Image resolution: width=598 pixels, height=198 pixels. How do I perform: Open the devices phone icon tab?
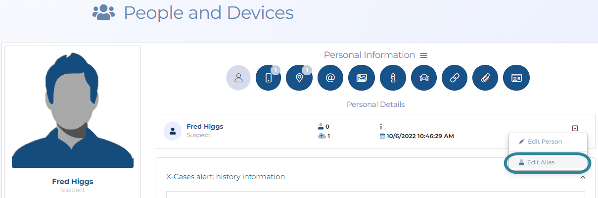point(268,78)
